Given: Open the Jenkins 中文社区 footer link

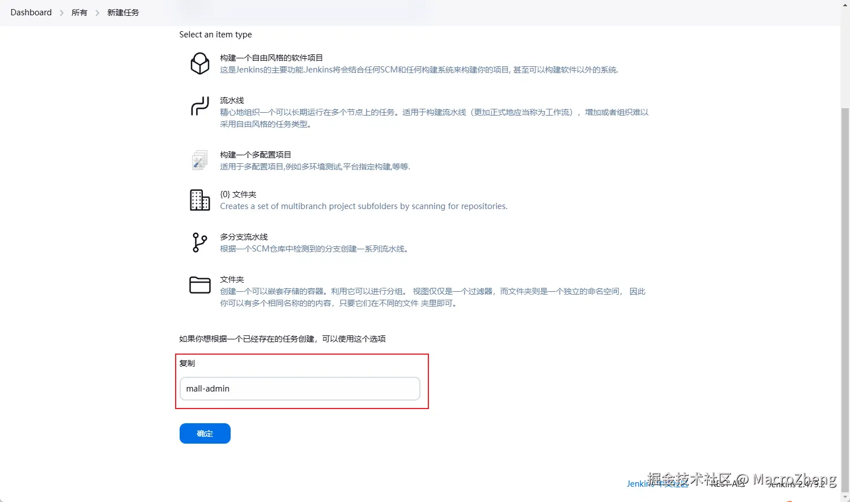Looking at the screenshot, I should [x=658, y=484].
